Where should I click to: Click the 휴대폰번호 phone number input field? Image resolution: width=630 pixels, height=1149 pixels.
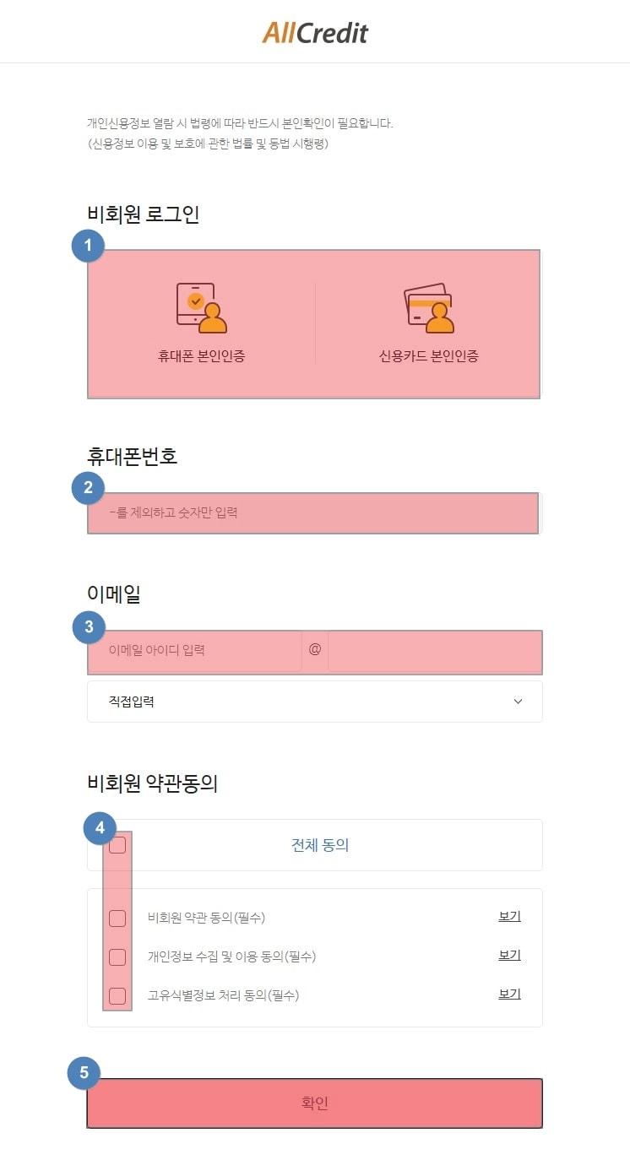pyautogui.click(x=313, y=513)
